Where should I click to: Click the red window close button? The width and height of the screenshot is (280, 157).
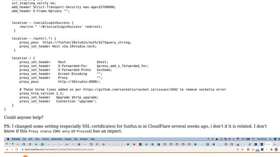point(7,144)
